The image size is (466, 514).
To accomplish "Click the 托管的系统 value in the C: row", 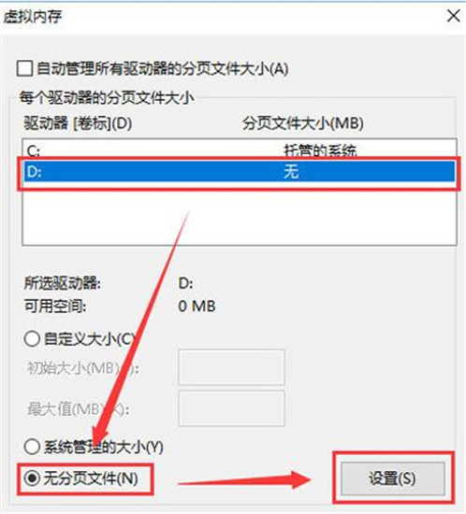I will (320, 150).
